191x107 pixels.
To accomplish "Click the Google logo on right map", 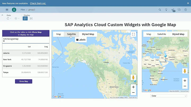I will pos(147,90).
